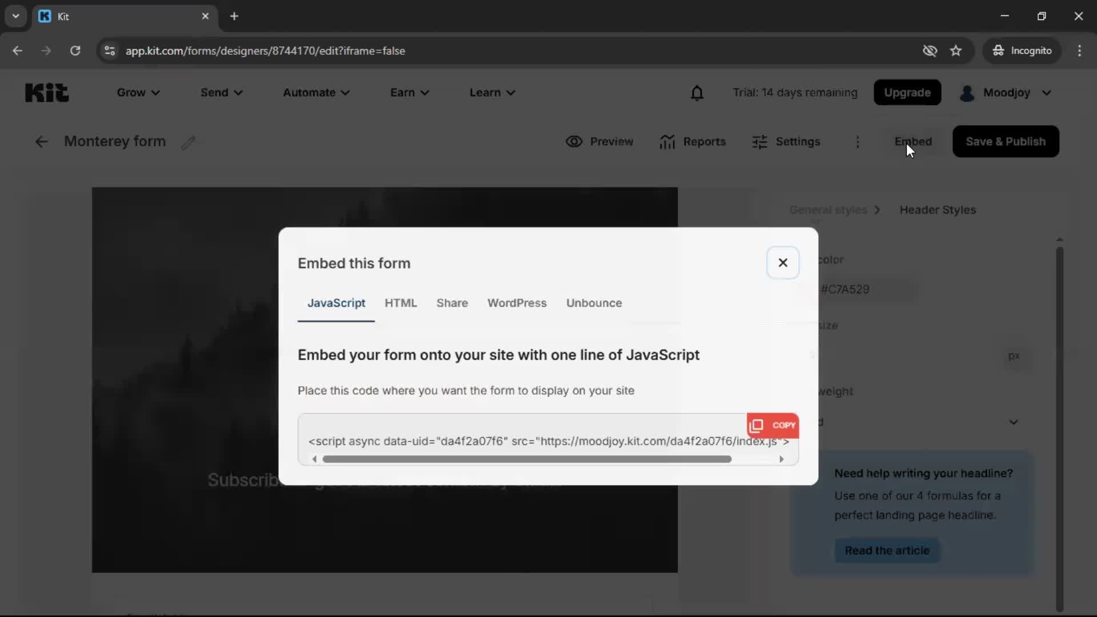
Task: Open the notifications bell
Action: (x=697, y=93)
